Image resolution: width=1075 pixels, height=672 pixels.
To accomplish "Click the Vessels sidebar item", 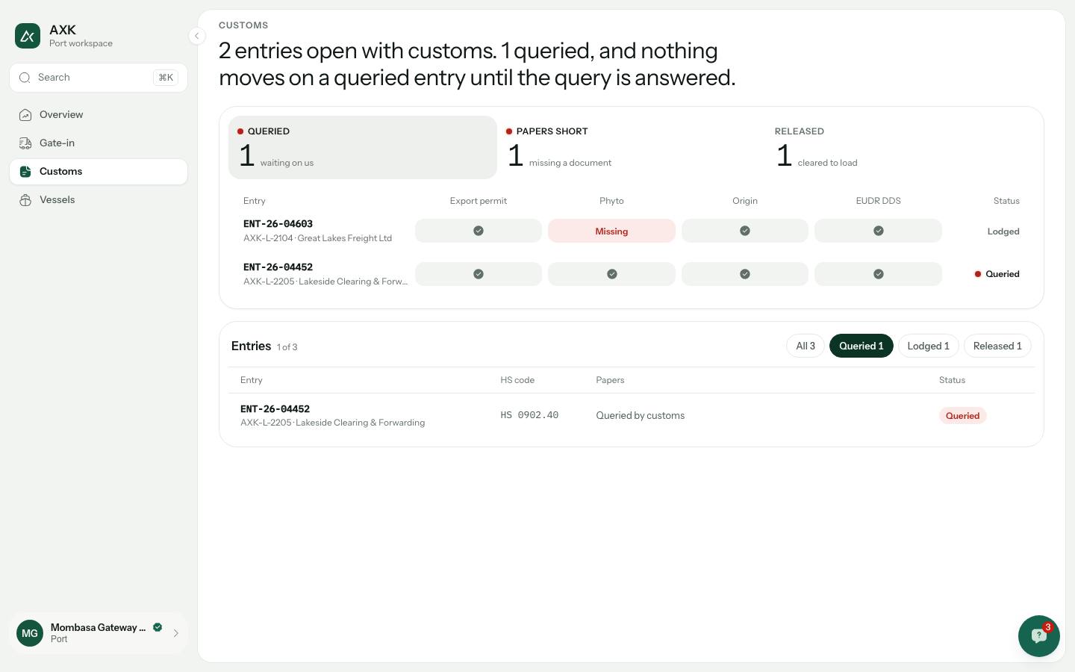I will coord(99,200).
